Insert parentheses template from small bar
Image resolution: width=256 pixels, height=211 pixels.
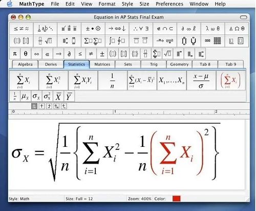tap(113, 54)
